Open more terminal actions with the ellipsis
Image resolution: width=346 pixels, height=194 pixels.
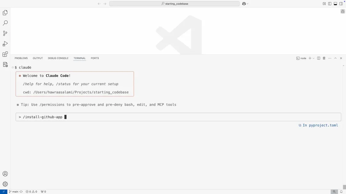coord(330,58)
